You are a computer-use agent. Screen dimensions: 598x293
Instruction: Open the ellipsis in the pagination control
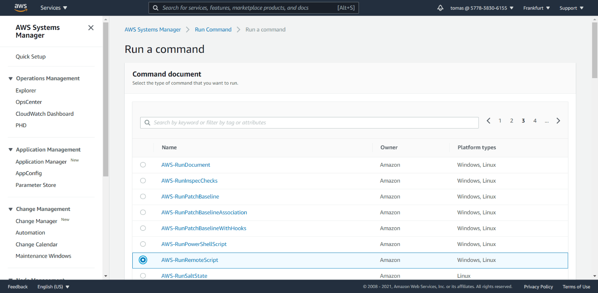tap(547, 121)
